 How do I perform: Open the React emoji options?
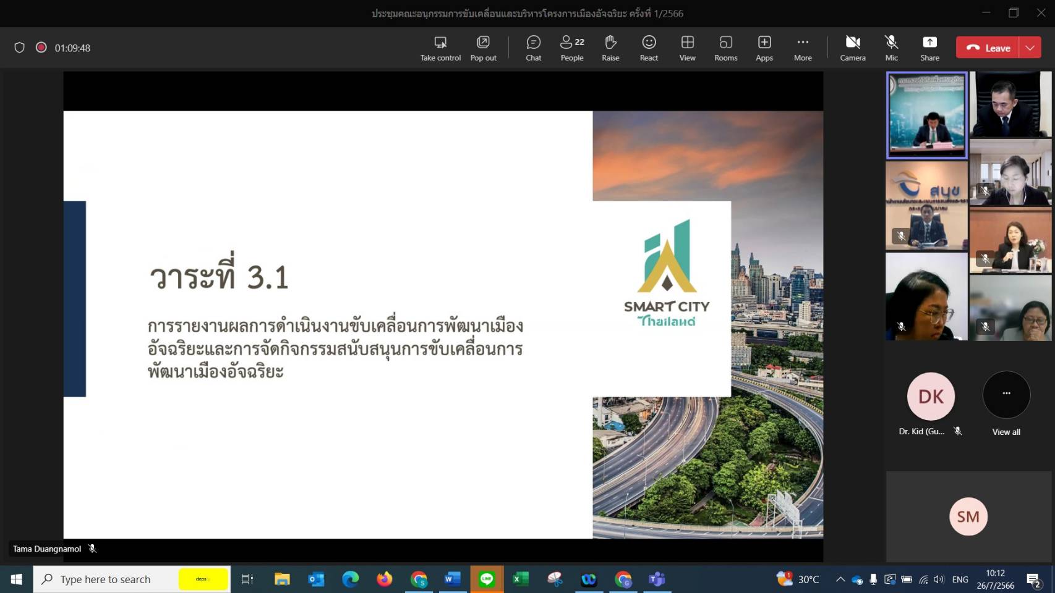pyautogui.click(x=649, y=48)
